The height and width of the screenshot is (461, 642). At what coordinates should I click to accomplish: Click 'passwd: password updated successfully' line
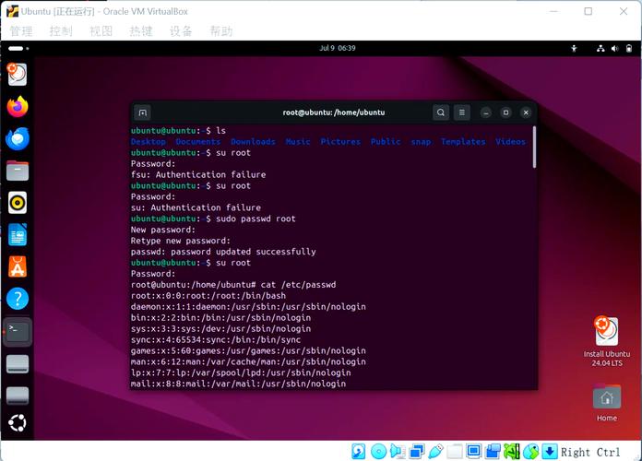point(223,252)
